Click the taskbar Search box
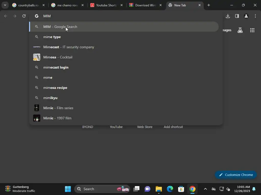The image size is (261, 195). click(x=102, y=189)
